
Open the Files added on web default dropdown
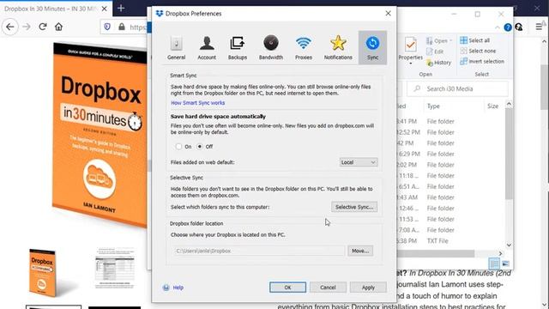point(359,162)
